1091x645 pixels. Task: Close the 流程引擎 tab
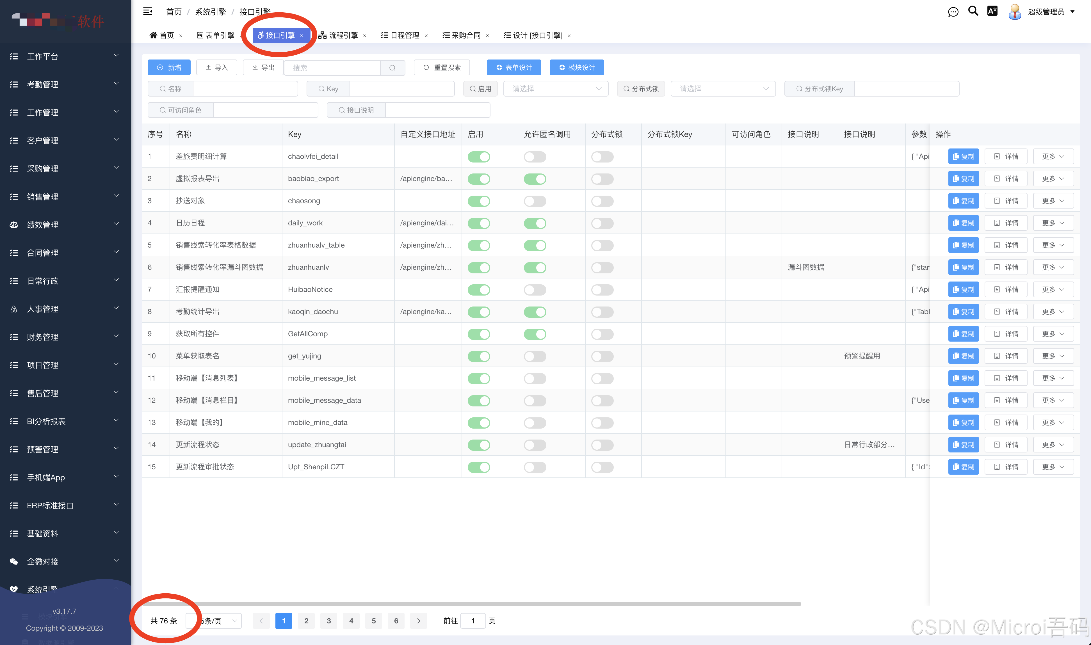[365, 36]
